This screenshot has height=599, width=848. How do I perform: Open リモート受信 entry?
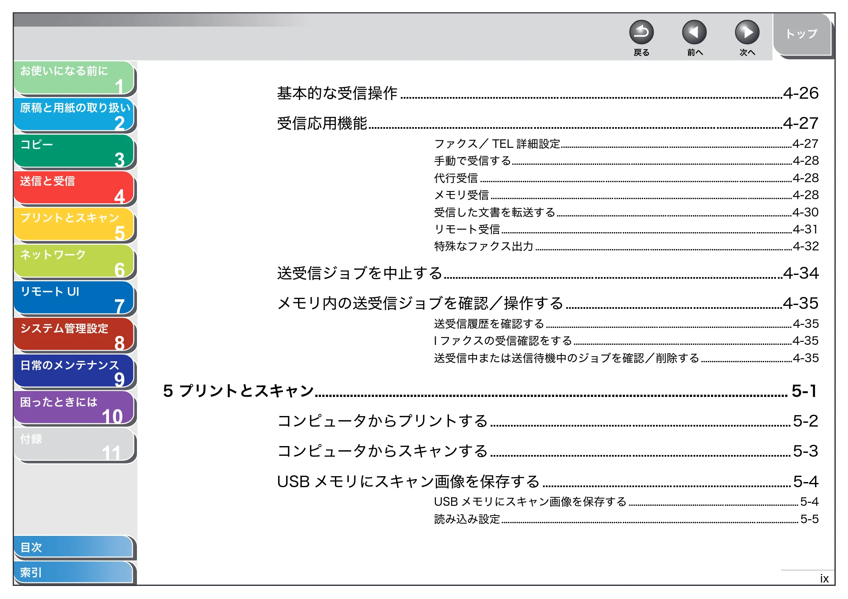pos(626,229)
